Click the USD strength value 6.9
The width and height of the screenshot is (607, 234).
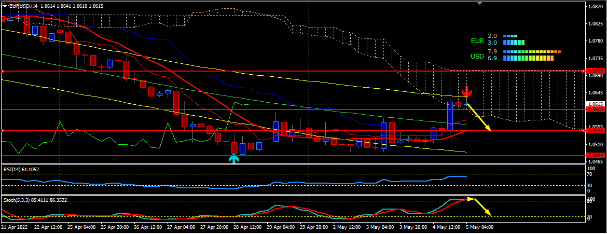point(492,58)
